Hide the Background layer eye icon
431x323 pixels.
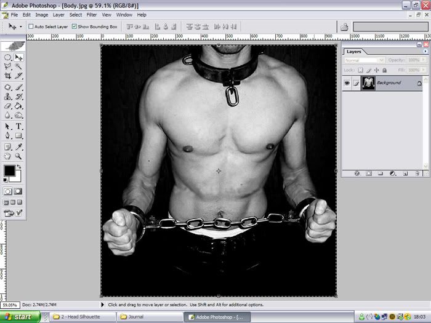click(347, 82)
